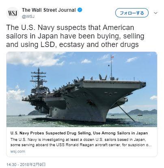Open The Wall Street Journal profile name
The image size is (164, 168).
tap(49, 10)
